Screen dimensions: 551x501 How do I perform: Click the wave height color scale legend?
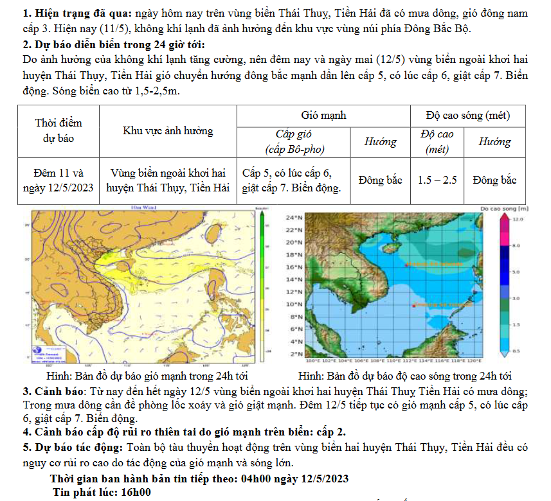[x=507, y=286]
